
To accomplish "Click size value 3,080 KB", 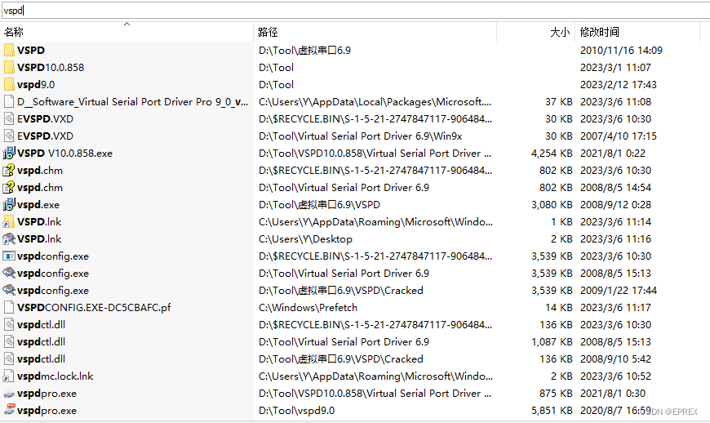I will [552, 205].
